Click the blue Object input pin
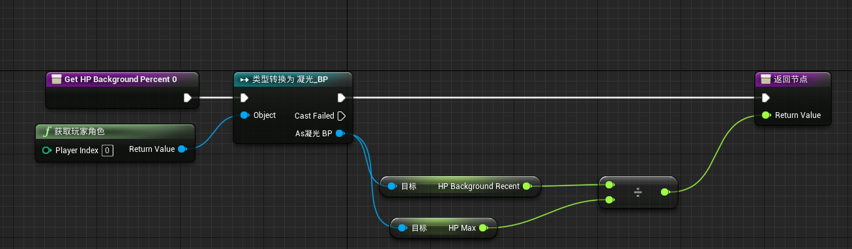This screenshot has width=852, height=249. (244, 115)
